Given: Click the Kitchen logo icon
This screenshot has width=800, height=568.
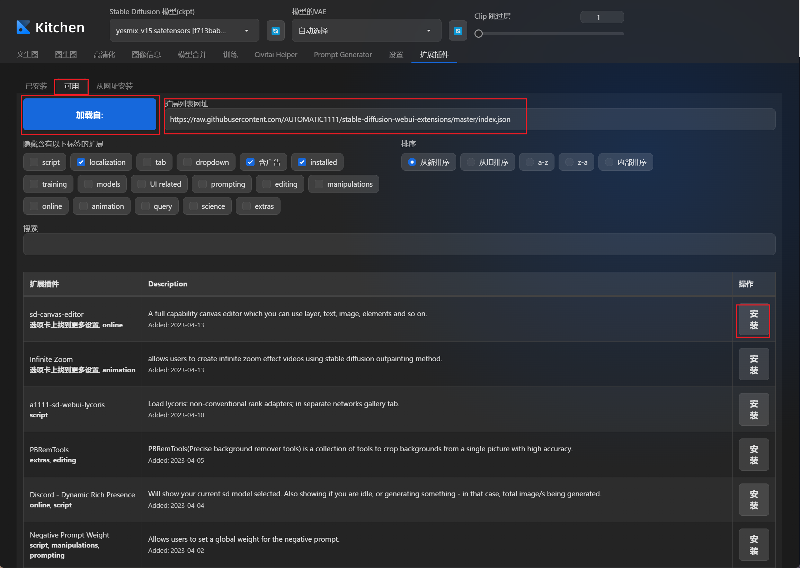Looking at the screenshot, I should click(x=23, y=27).
